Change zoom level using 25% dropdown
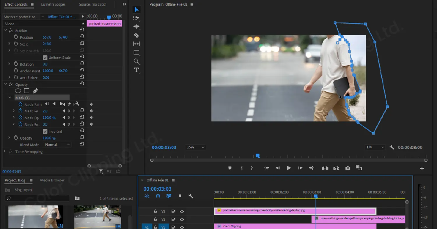The image size is (437, 229). click(195, 147)
